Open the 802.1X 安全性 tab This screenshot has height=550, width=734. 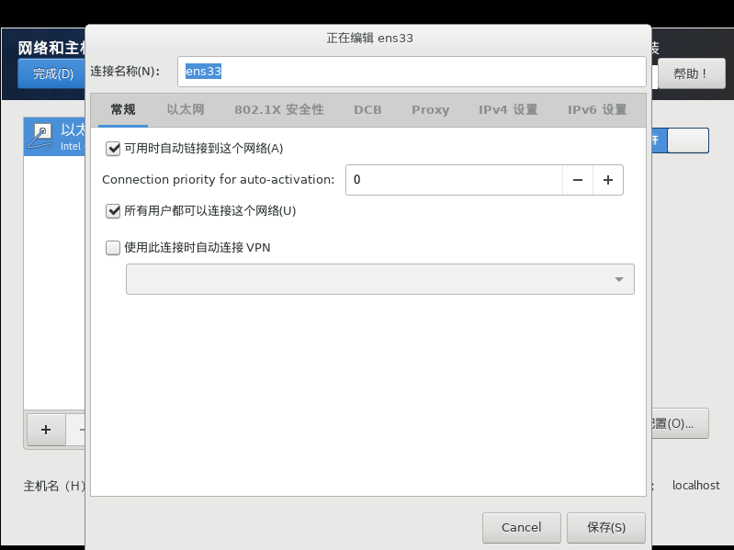coord(279,110)
